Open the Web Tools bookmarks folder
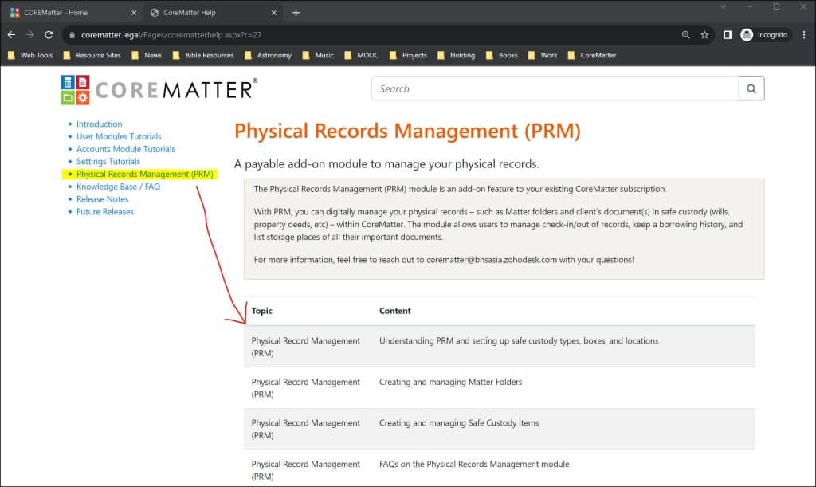 coord(29,55)
